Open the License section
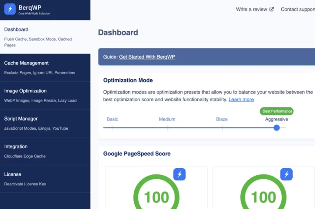Screen dimensions: 315x209 point(45,179)
